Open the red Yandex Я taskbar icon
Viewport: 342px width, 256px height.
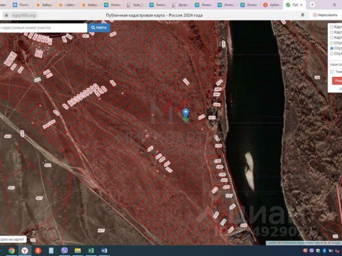(38, 251)
